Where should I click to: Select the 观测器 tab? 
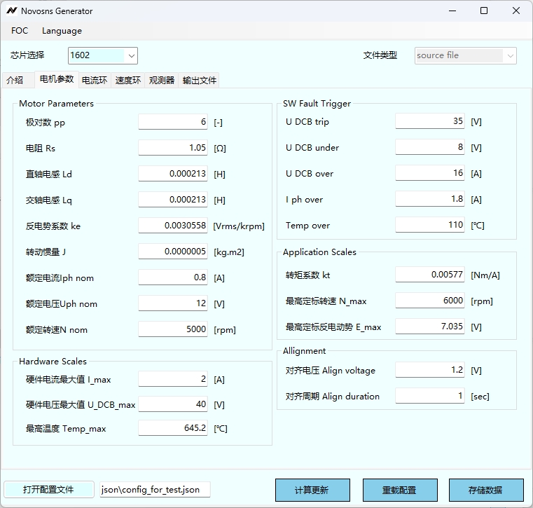162,81
